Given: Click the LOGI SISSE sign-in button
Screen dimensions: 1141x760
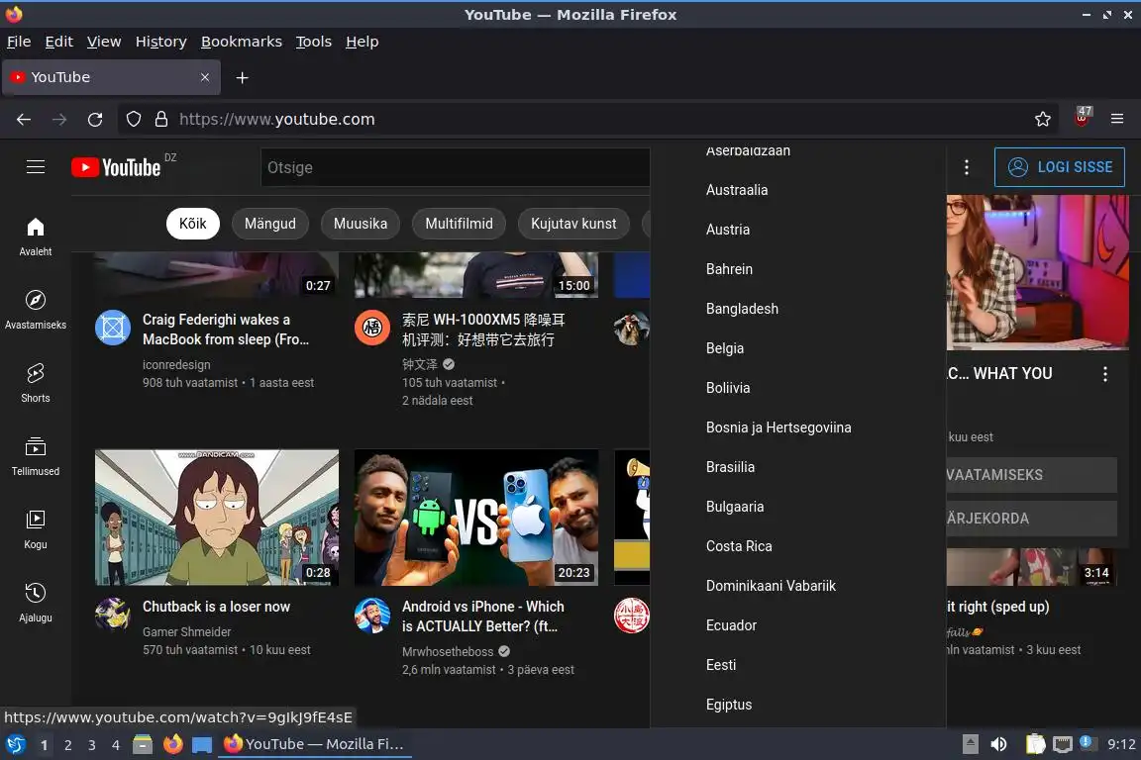Looking at the screenshot, I should pyautogui.click(x=1060, y=167).
